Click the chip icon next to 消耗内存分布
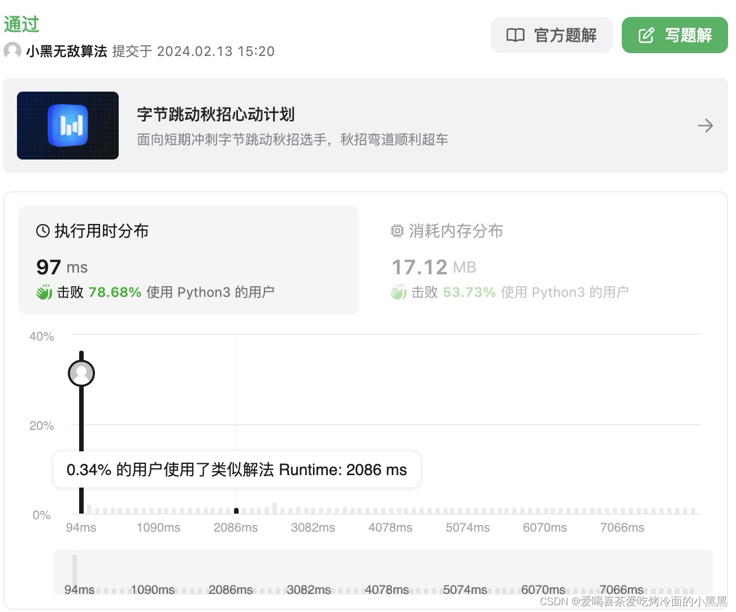 [x=397, y=231]
